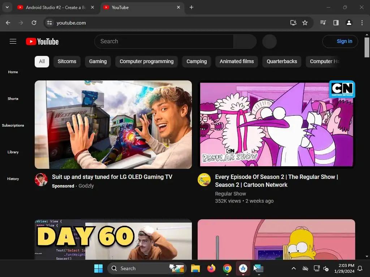Select the Camping filter chip
The height and width of the screenshot is (277, 370).
point(197,61)
